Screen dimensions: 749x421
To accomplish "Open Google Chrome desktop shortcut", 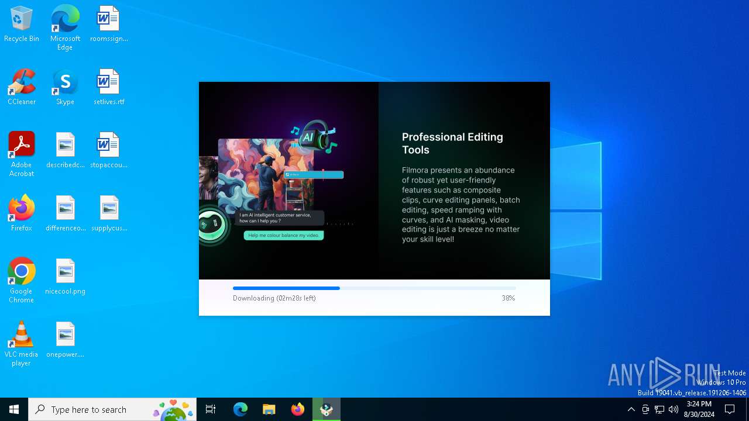I will pyautogui.click(x=22, y=281).
